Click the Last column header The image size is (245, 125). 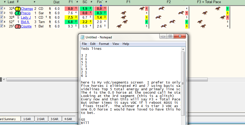(11, 2)
